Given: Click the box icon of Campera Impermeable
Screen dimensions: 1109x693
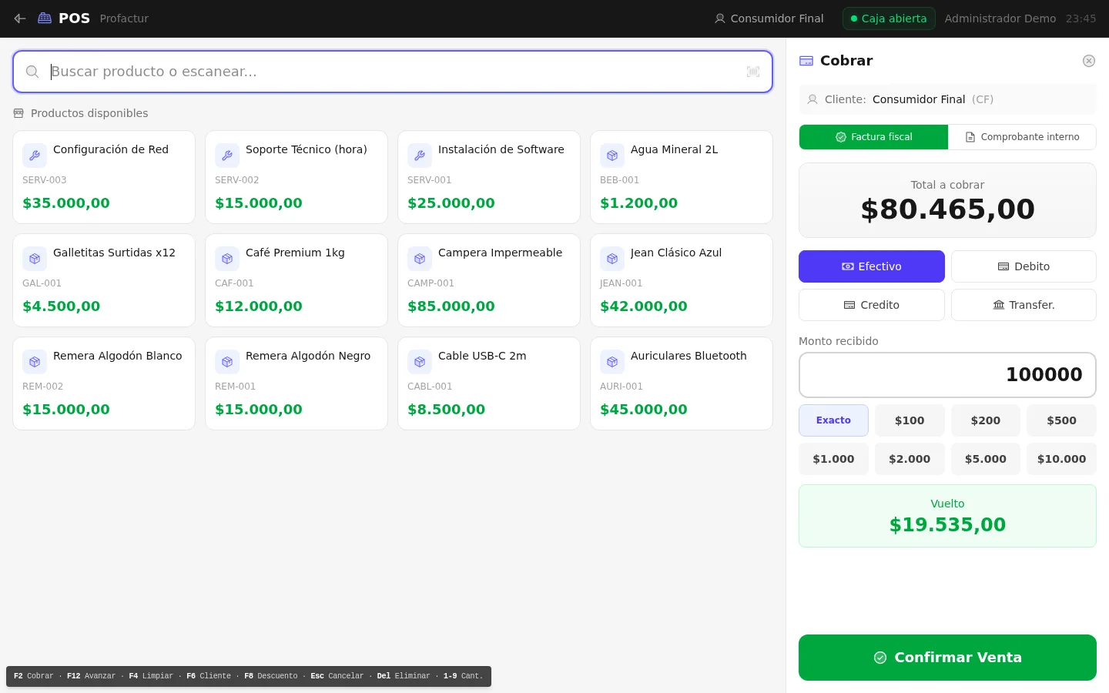Looking at the screenshot, I should [420, 259].
